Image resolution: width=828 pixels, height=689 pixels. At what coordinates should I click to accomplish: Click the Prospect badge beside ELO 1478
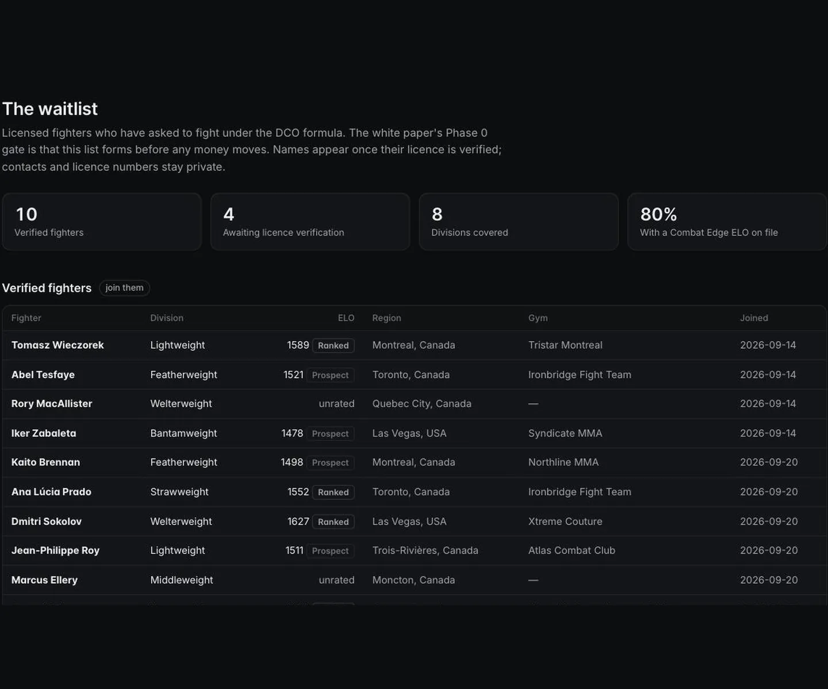[x=330, y=434]
